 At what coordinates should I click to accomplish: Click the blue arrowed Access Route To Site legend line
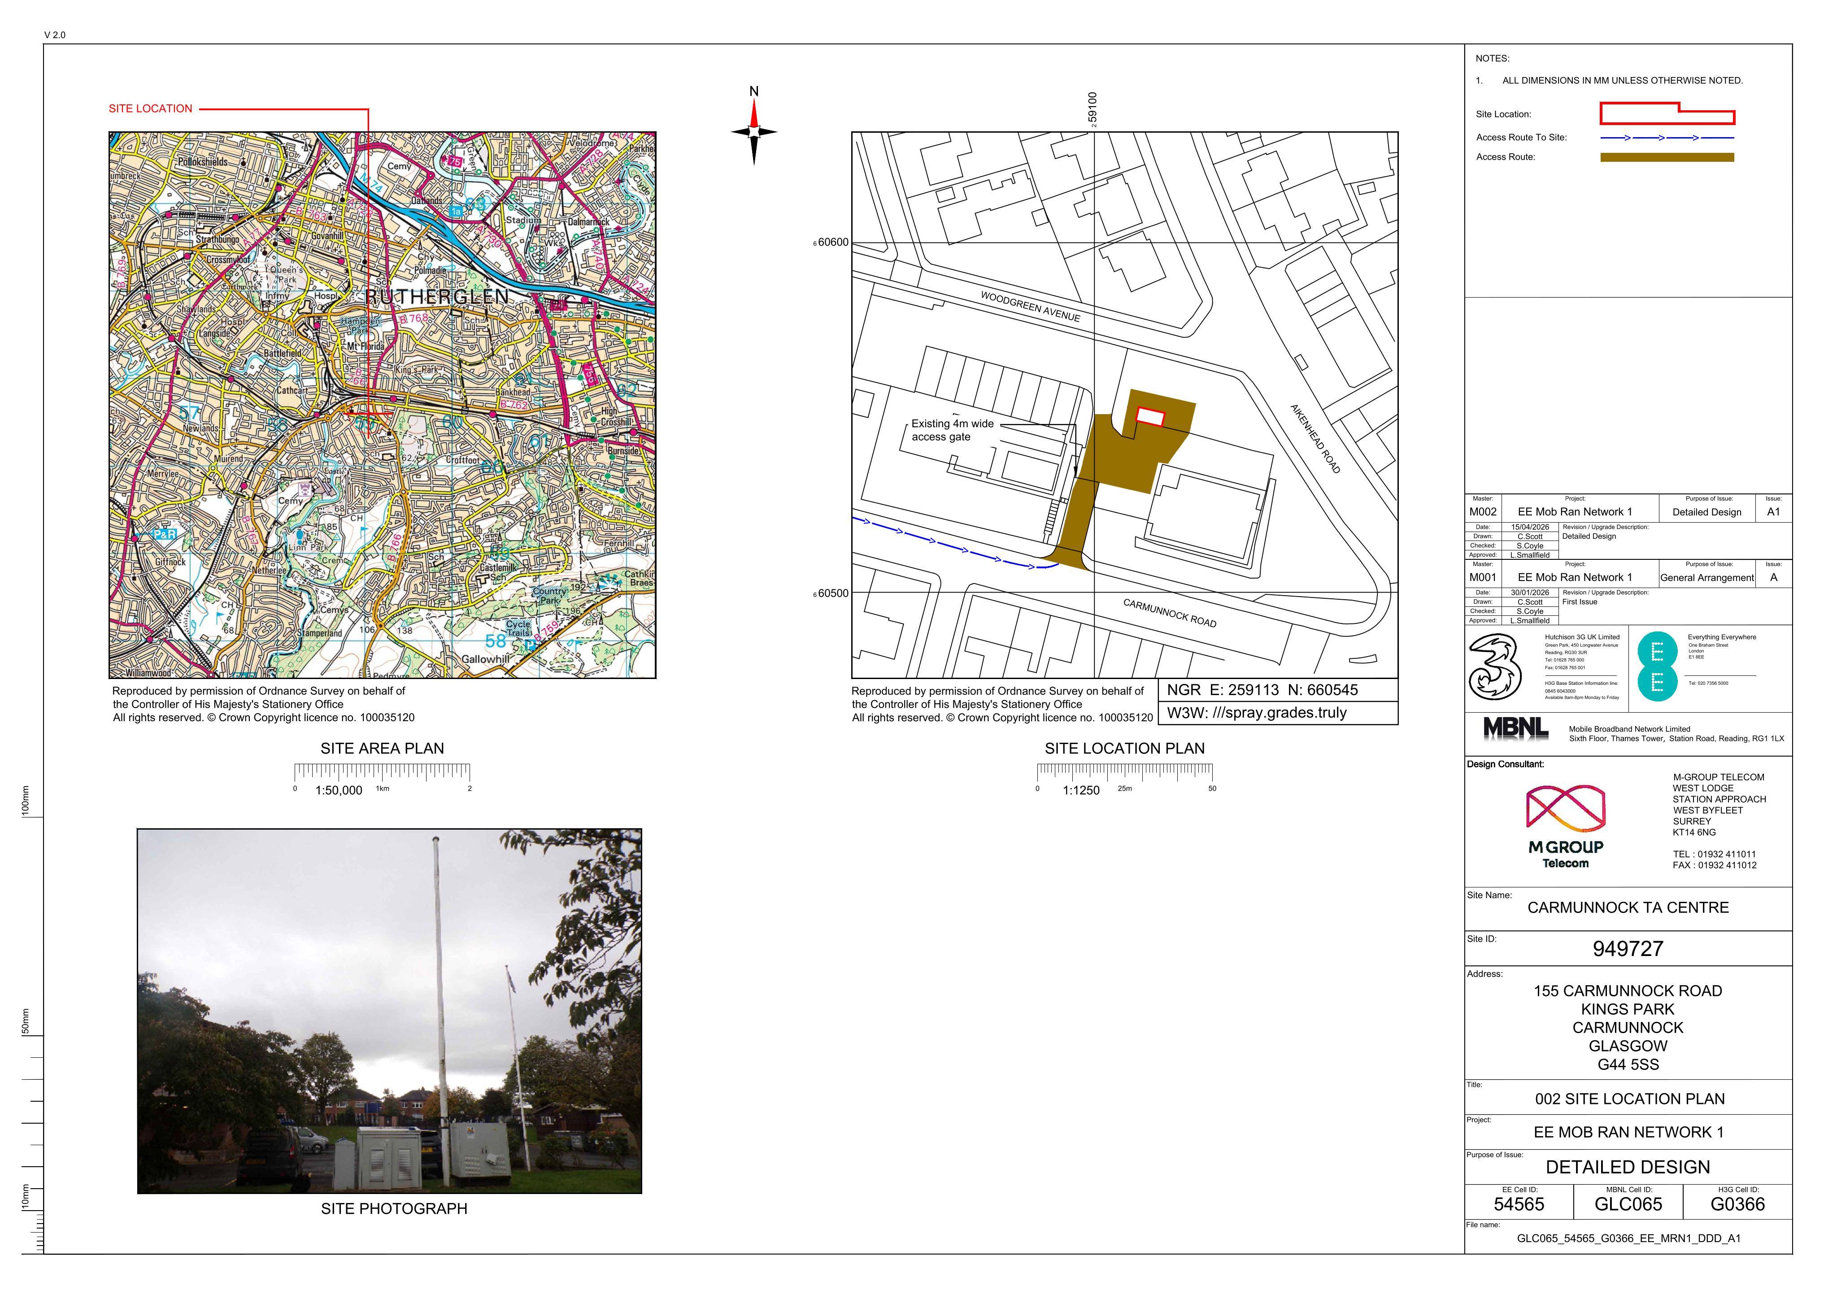(1667, 138)
